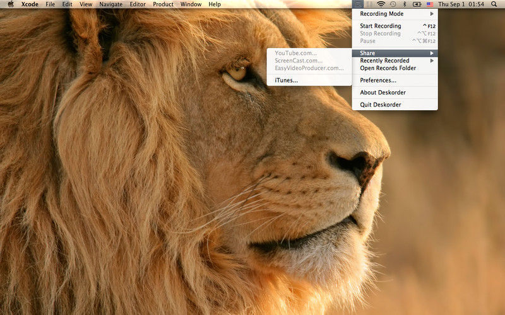Click the Deskorder menu bar icon

coord(357,4)
